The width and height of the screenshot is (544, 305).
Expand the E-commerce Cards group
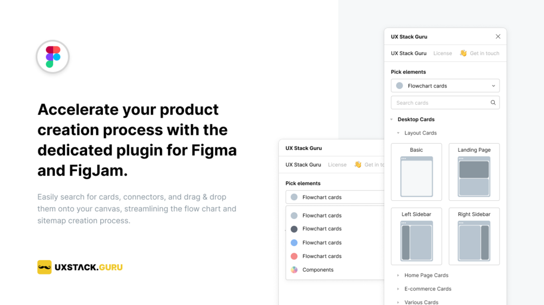(398, 289)
